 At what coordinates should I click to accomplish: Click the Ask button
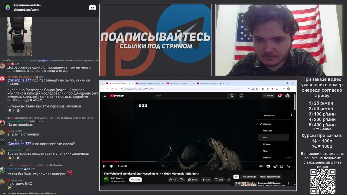206,180
